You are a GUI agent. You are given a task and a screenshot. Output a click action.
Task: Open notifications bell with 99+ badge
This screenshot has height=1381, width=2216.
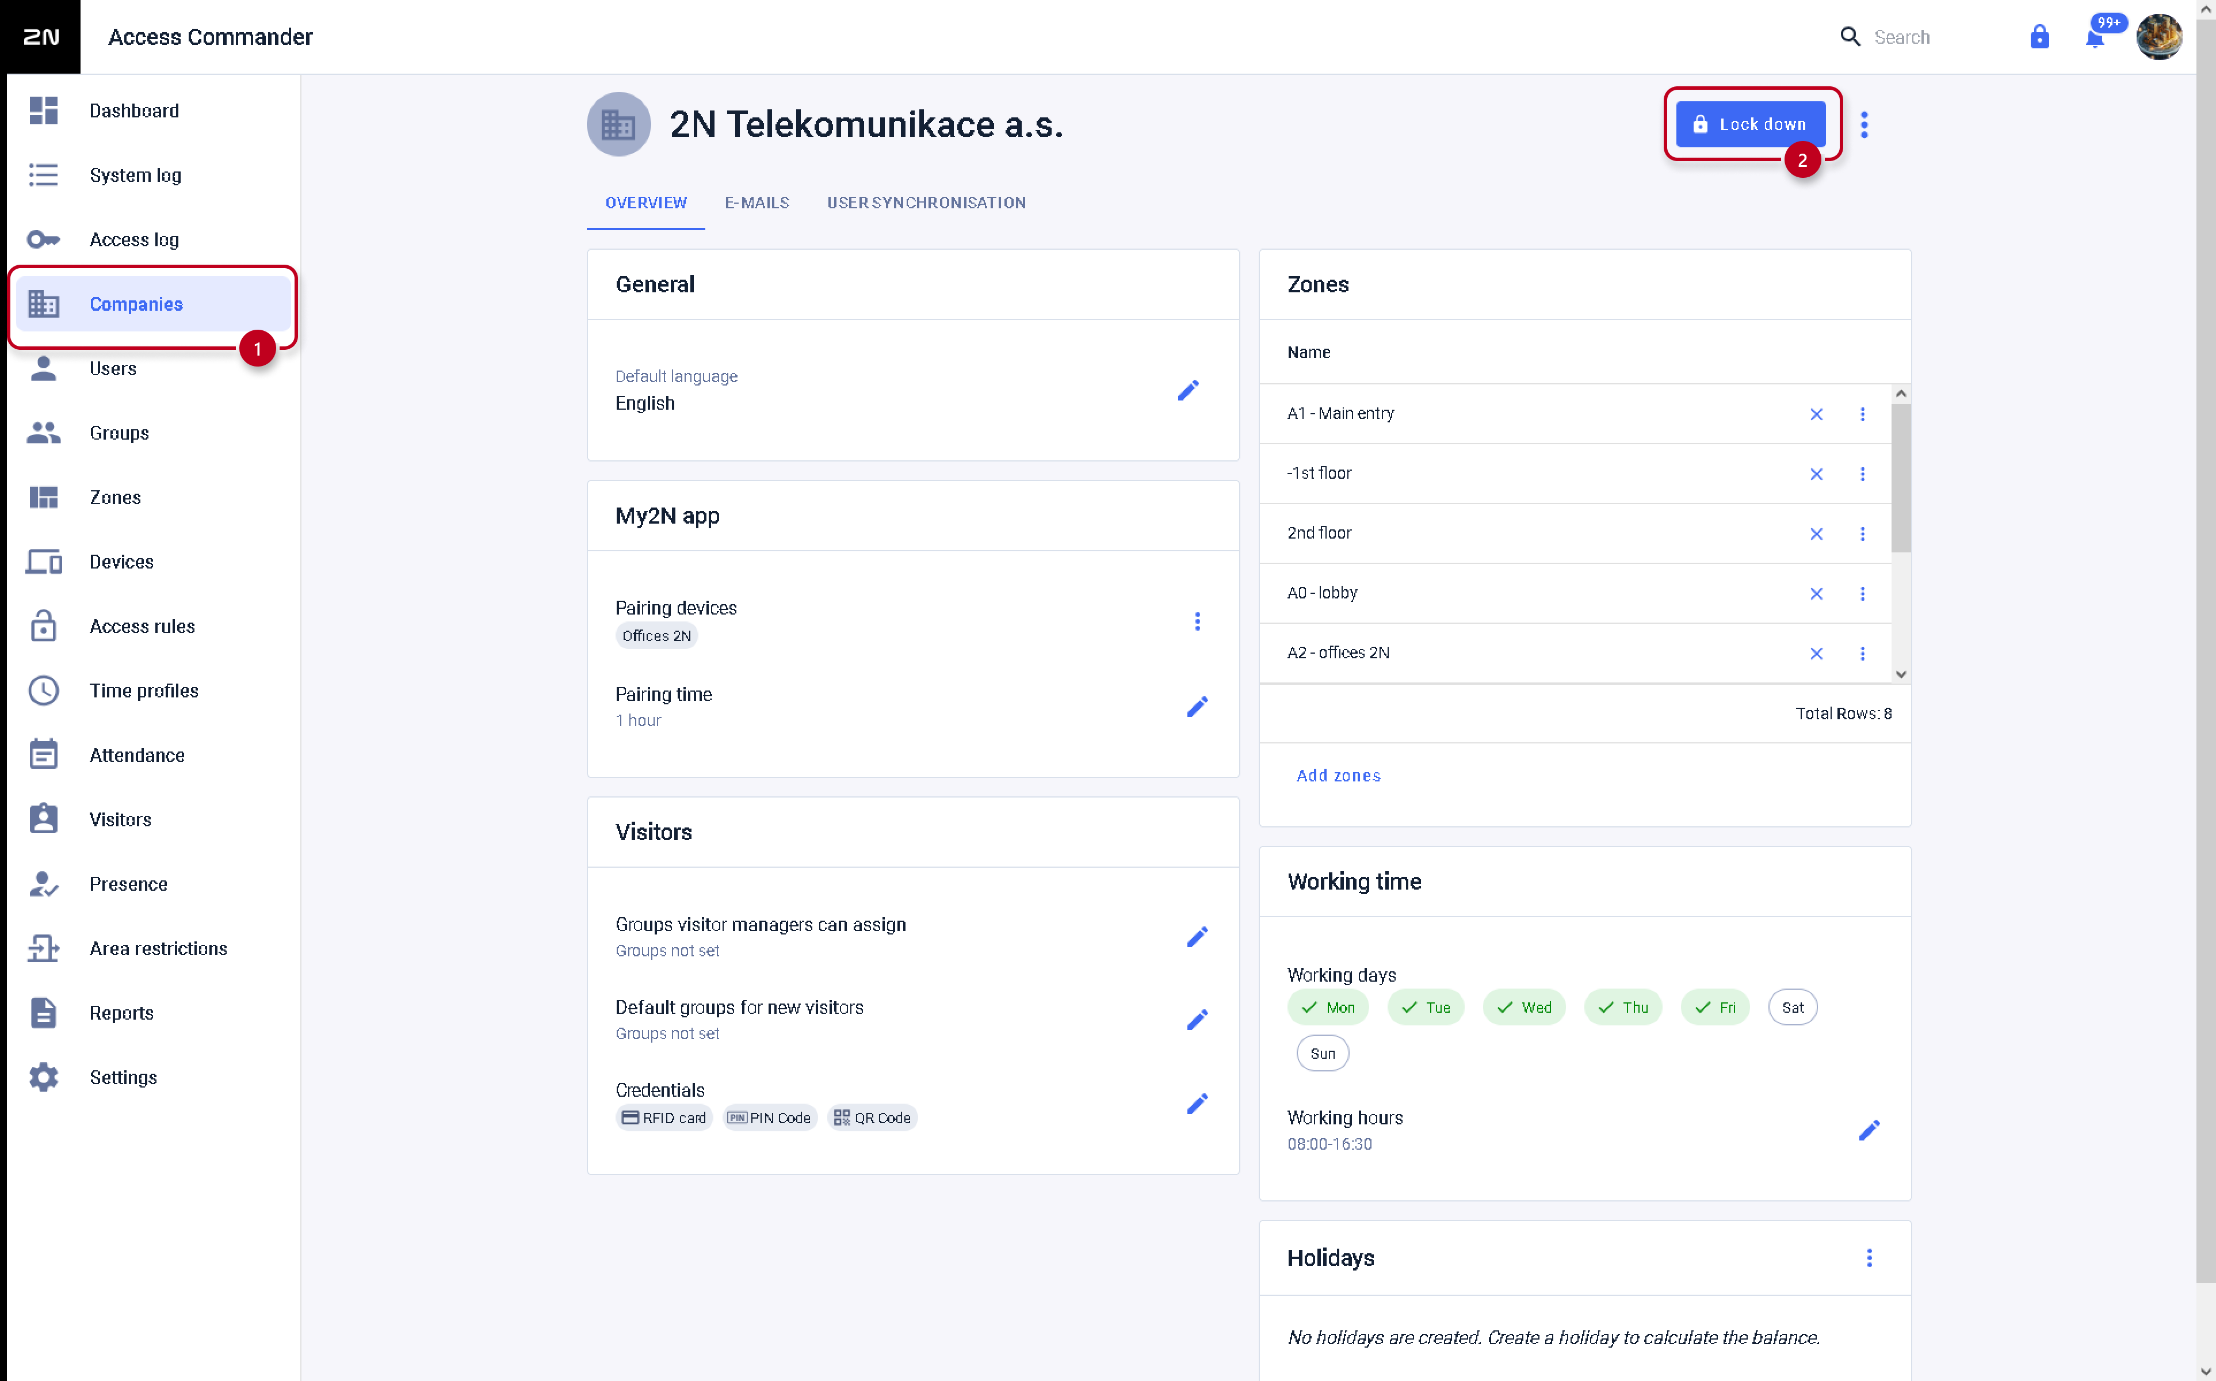pos(2096,36)
